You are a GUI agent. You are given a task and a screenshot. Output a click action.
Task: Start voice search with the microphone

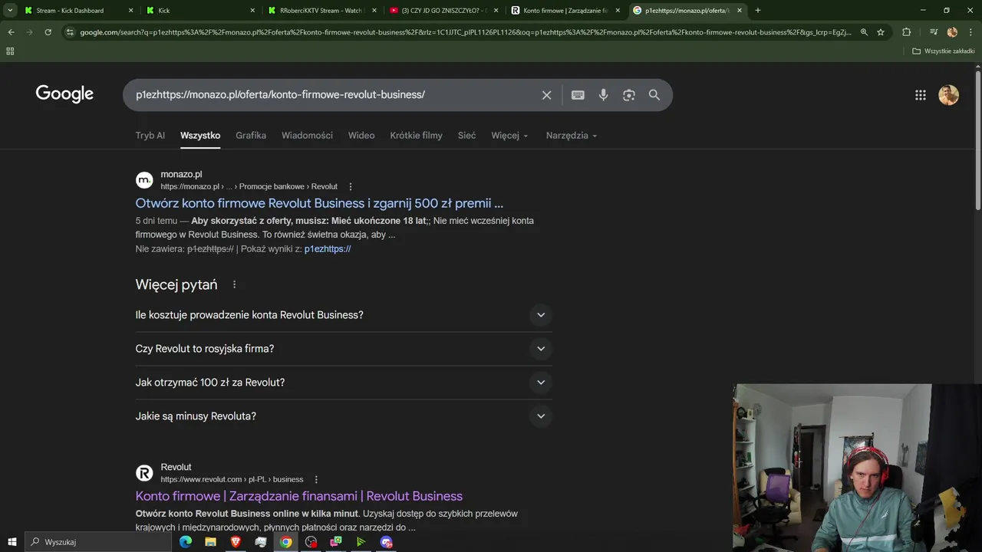point(604,95)
